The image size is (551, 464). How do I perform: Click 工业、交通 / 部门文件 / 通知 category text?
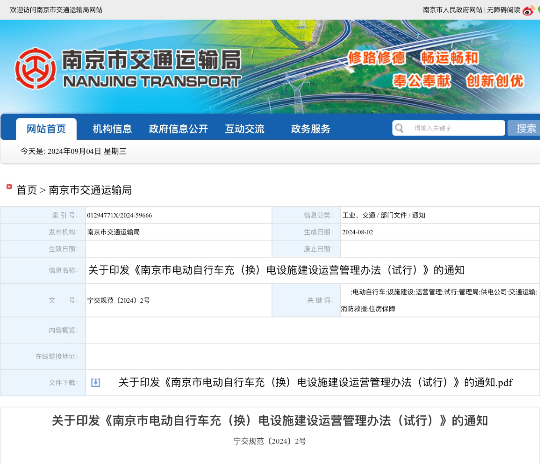click(384, 215)
